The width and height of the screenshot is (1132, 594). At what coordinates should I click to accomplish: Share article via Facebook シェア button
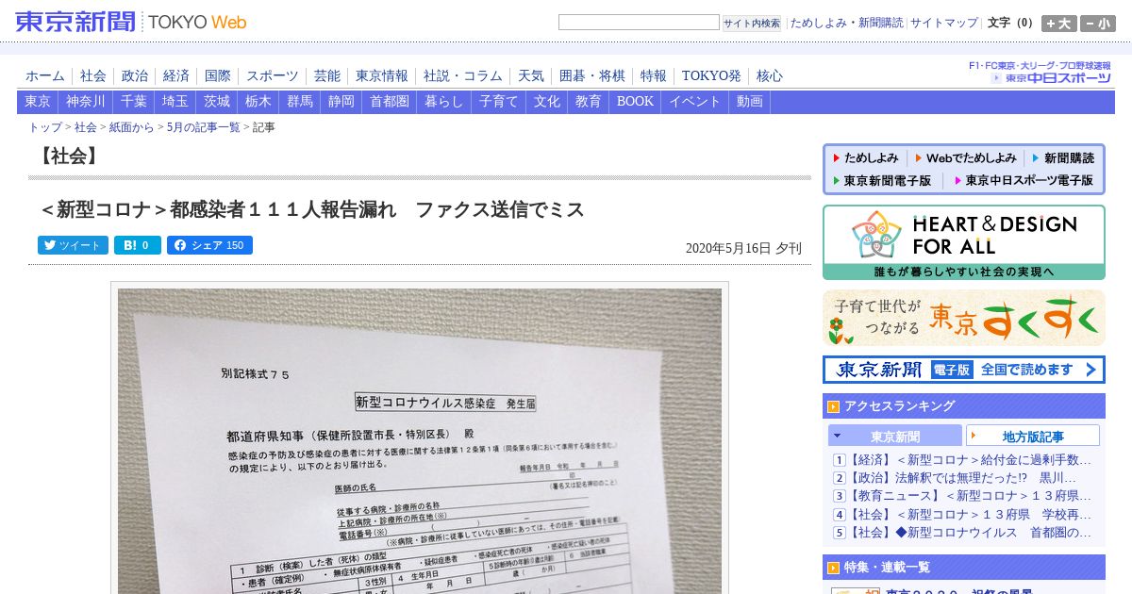coord(209,245)
